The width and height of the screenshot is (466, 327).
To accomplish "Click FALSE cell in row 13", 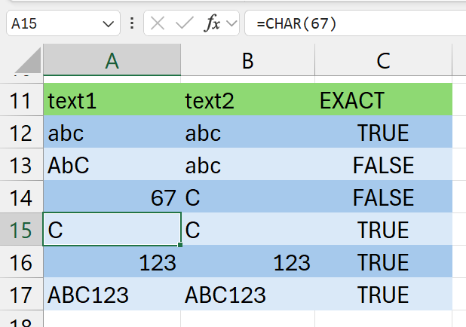I will click(383, 165).
